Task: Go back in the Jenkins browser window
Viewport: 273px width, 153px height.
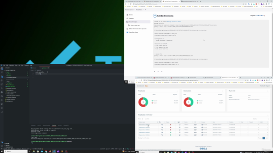Action: (x=126, y=4)
